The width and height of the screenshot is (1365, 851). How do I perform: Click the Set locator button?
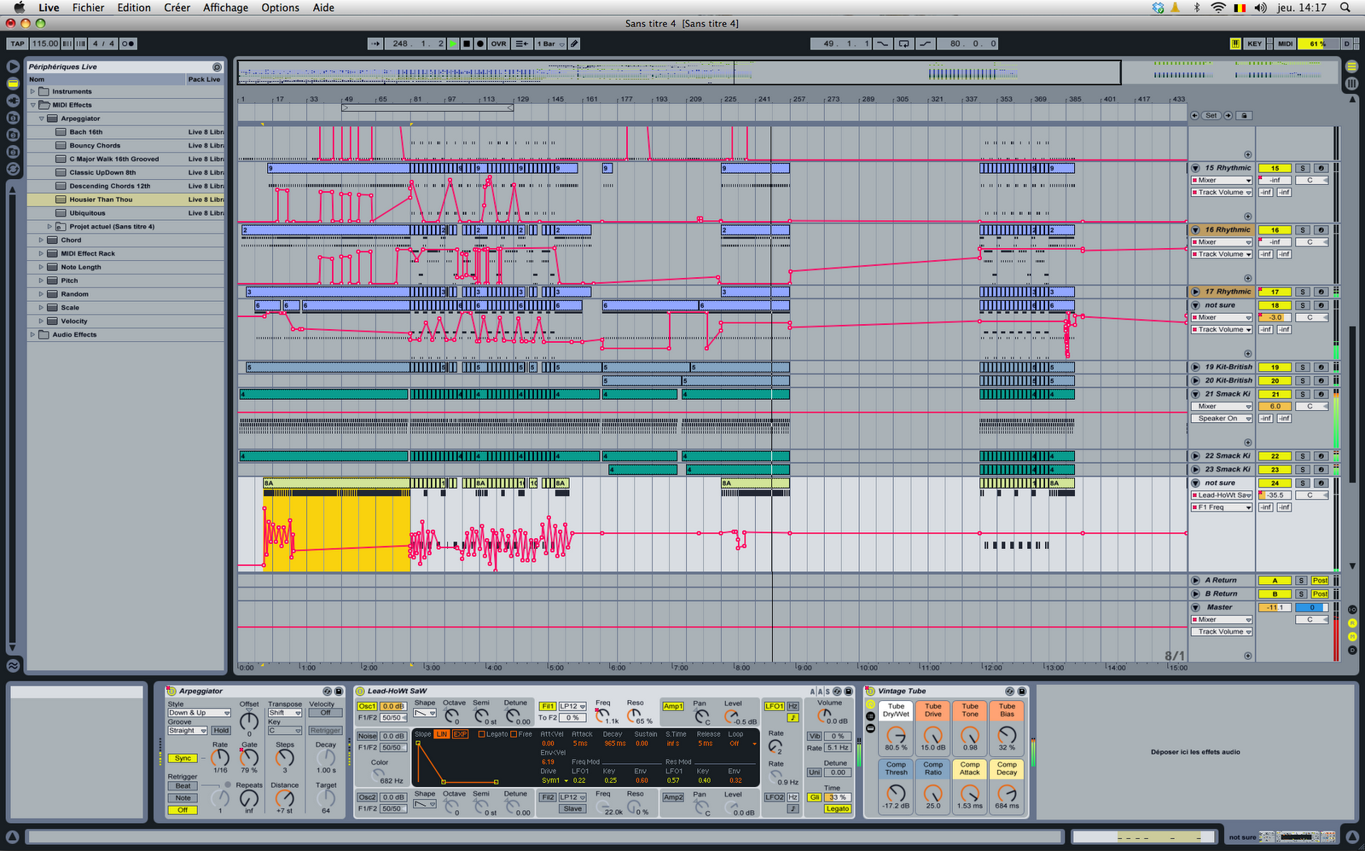1211,115
